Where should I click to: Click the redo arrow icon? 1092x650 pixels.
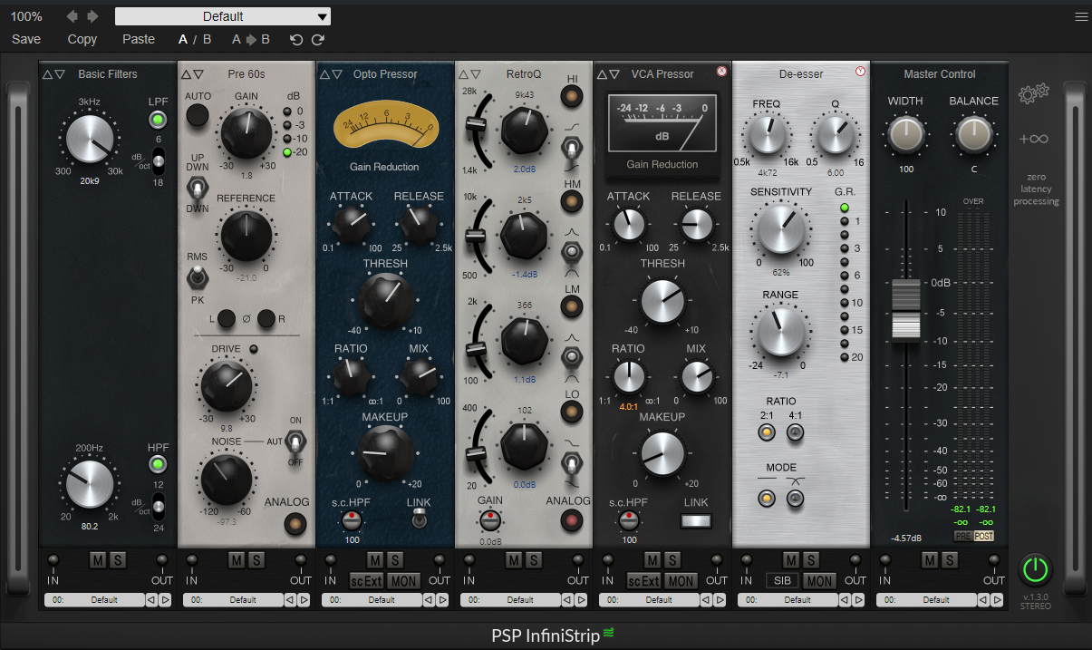click(x=318, y=39)
